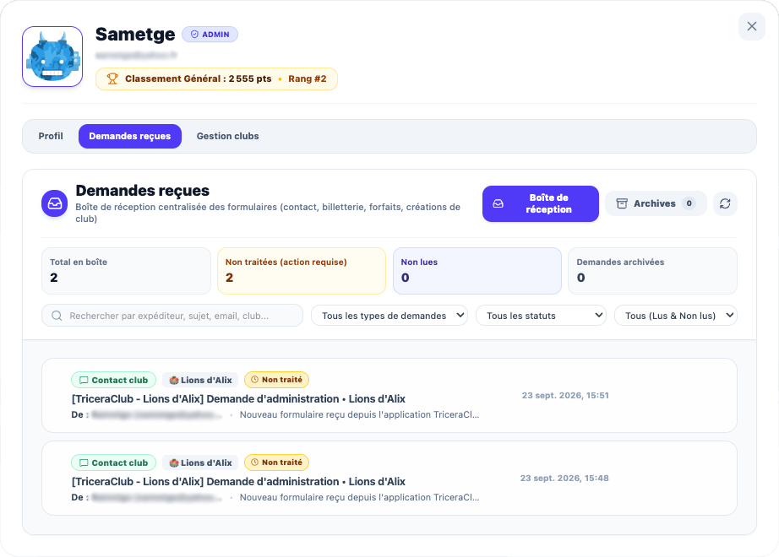Select the Non lues stat card
Screen dimensions: 779x557
(x=477, y=271)
